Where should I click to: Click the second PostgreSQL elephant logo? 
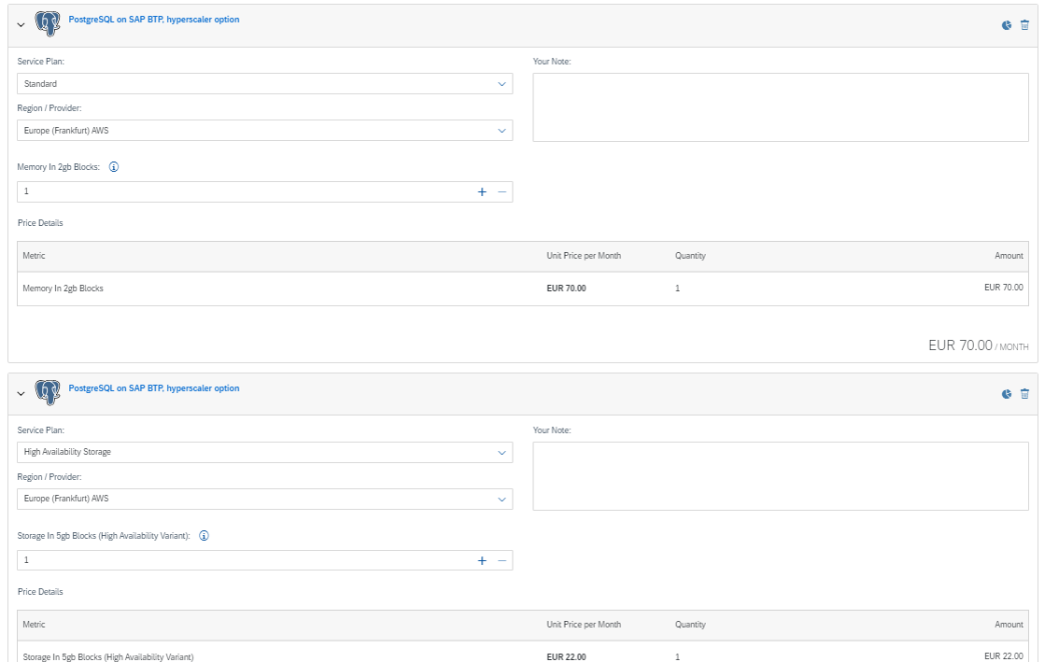coord(48,393)
